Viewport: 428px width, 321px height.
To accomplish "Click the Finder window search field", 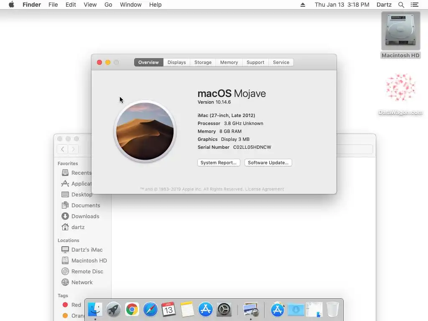I will (x=355, y=149).
